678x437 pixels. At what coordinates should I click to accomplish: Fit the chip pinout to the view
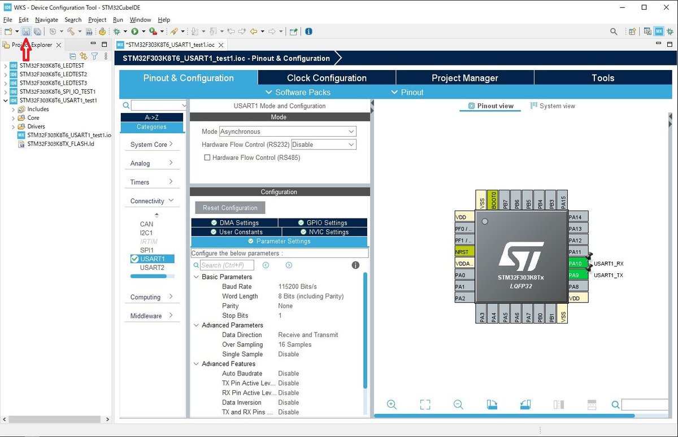coord(425,404)
